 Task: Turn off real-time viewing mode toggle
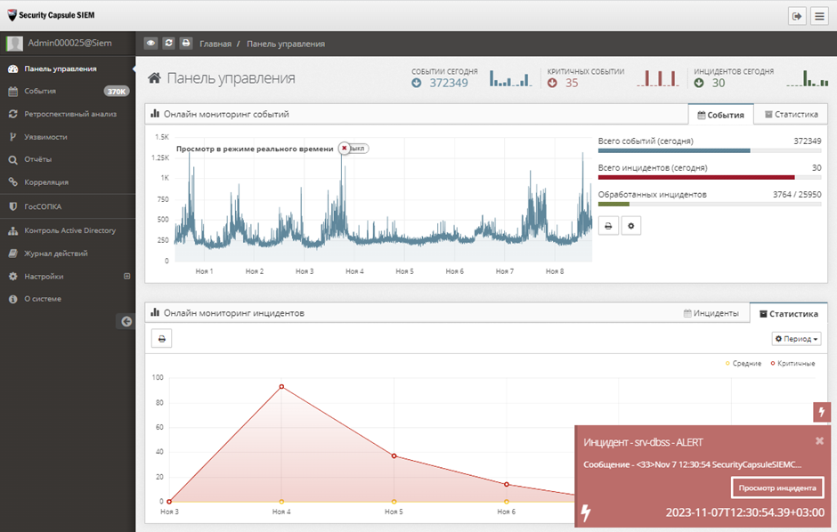coord(353,149)
